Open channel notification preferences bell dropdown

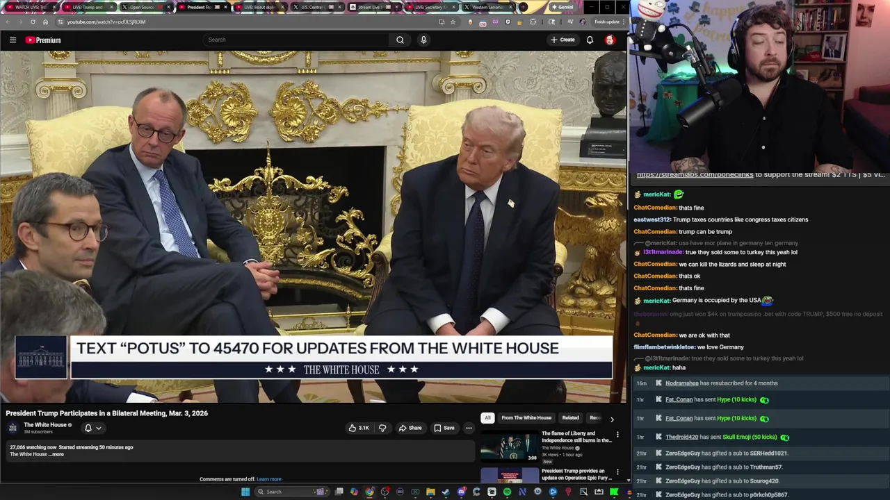pos(92,428)
